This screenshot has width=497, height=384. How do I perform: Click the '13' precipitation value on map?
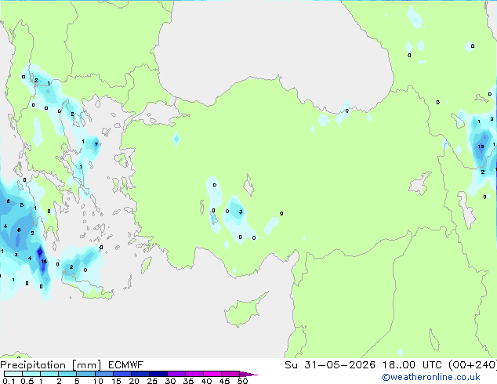(481, 147)
